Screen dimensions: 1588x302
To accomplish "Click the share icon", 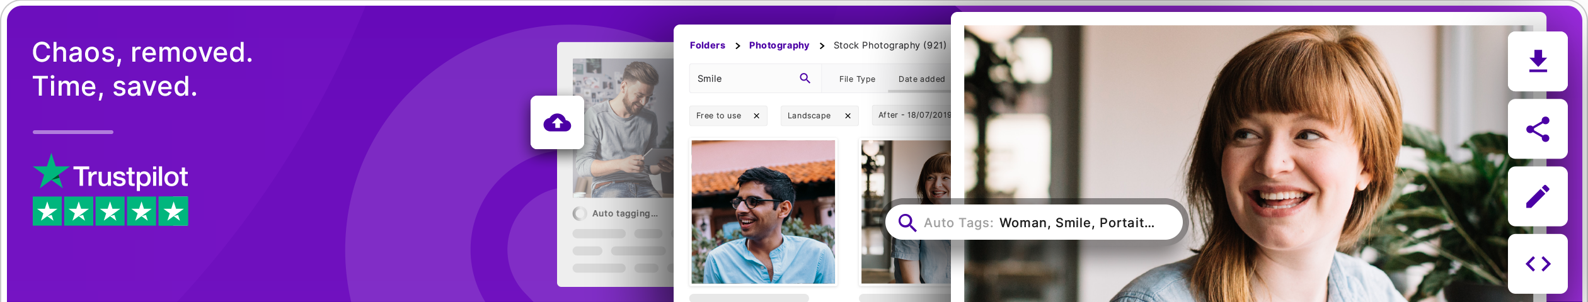I will 1538,129.
